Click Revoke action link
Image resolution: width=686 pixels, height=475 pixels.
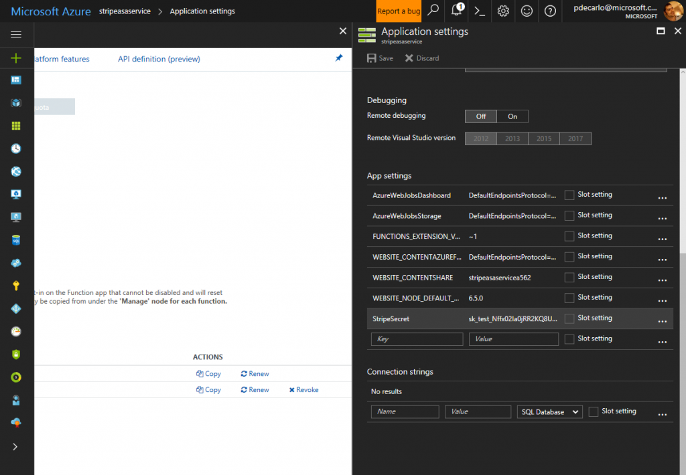(303, 390)
